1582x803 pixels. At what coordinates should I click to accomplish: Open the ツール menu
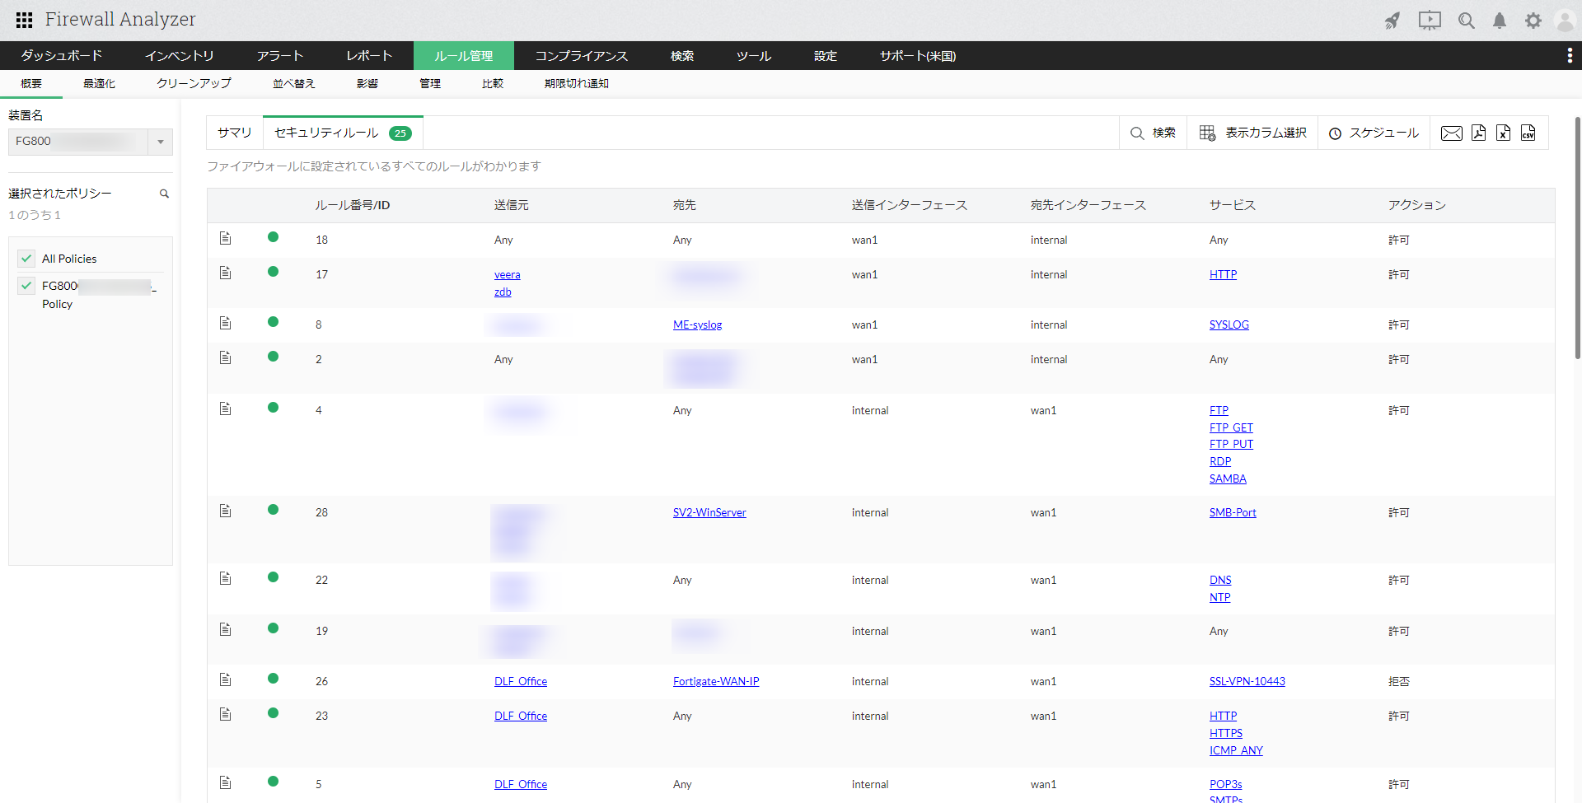coord(754,56)
